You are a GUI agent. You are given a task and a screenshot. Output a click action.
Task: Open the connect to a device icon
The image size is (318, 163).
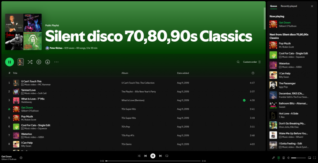point(284,158)
